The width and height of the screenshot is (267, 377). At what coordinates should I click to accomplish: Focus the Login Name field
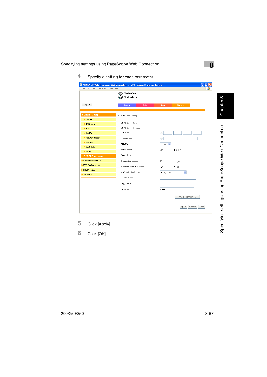(x=178, y=184)
